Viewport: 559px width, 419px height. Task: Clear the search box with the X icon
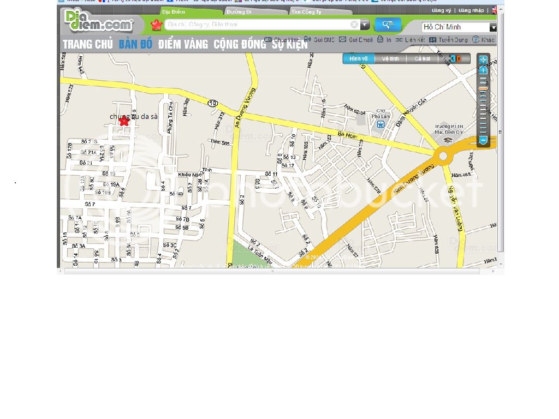(354, 25)
